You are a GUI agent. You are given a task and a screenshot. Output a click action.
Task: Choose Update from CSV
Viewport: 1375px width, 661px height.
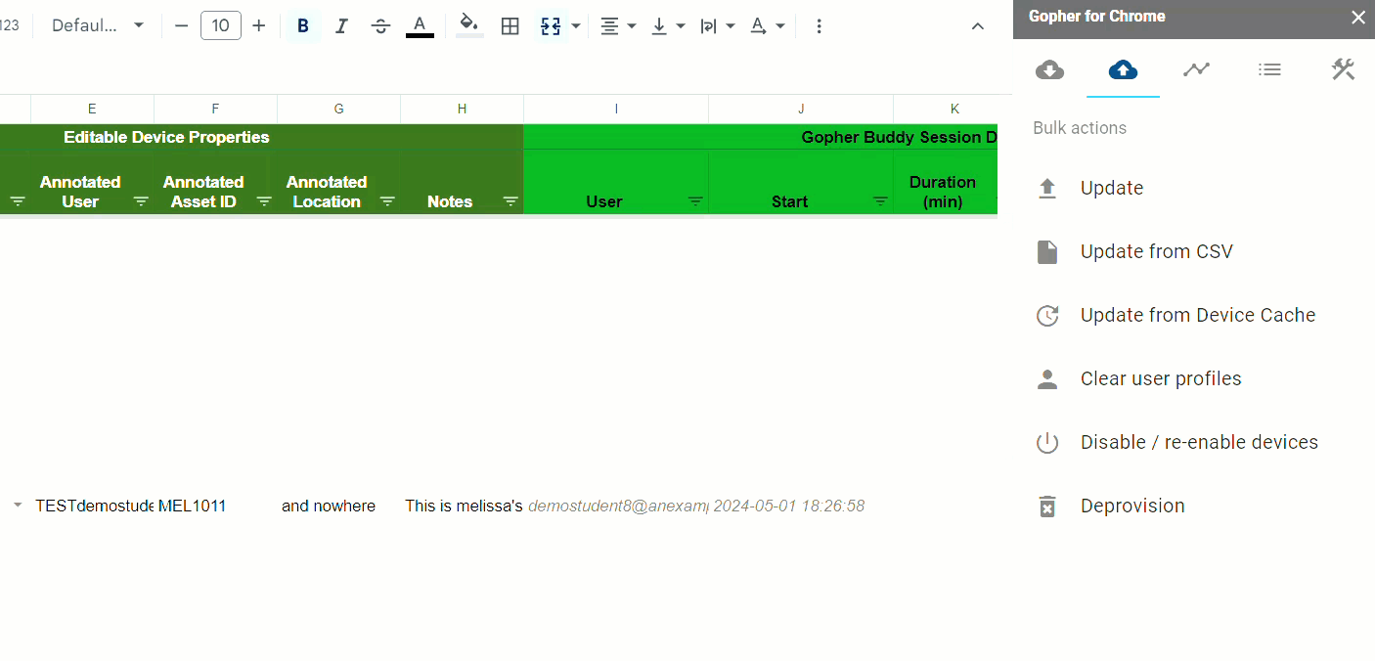point(1157,251)
